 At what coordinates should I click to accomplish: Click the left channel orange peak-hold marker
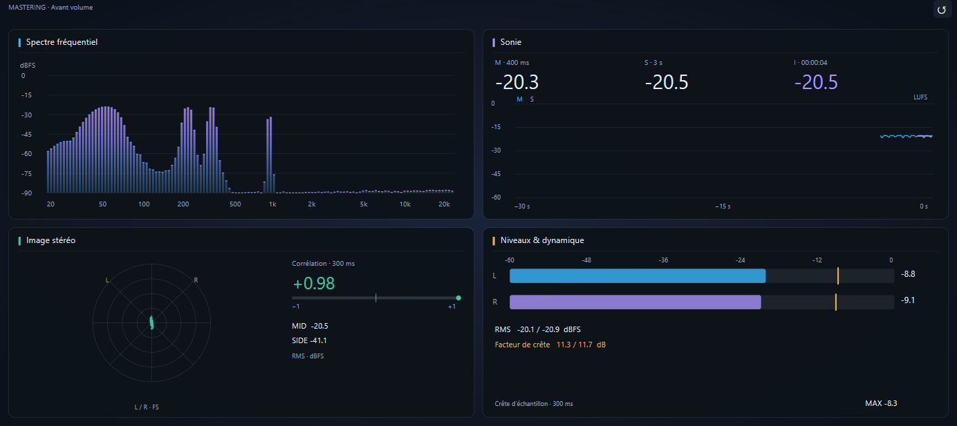(838, 276)
